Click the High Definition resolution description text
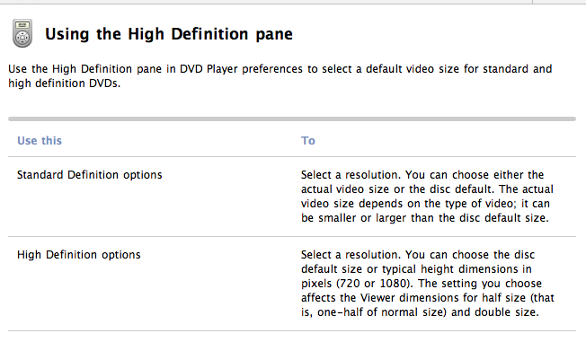 click(x=428, y=284)
